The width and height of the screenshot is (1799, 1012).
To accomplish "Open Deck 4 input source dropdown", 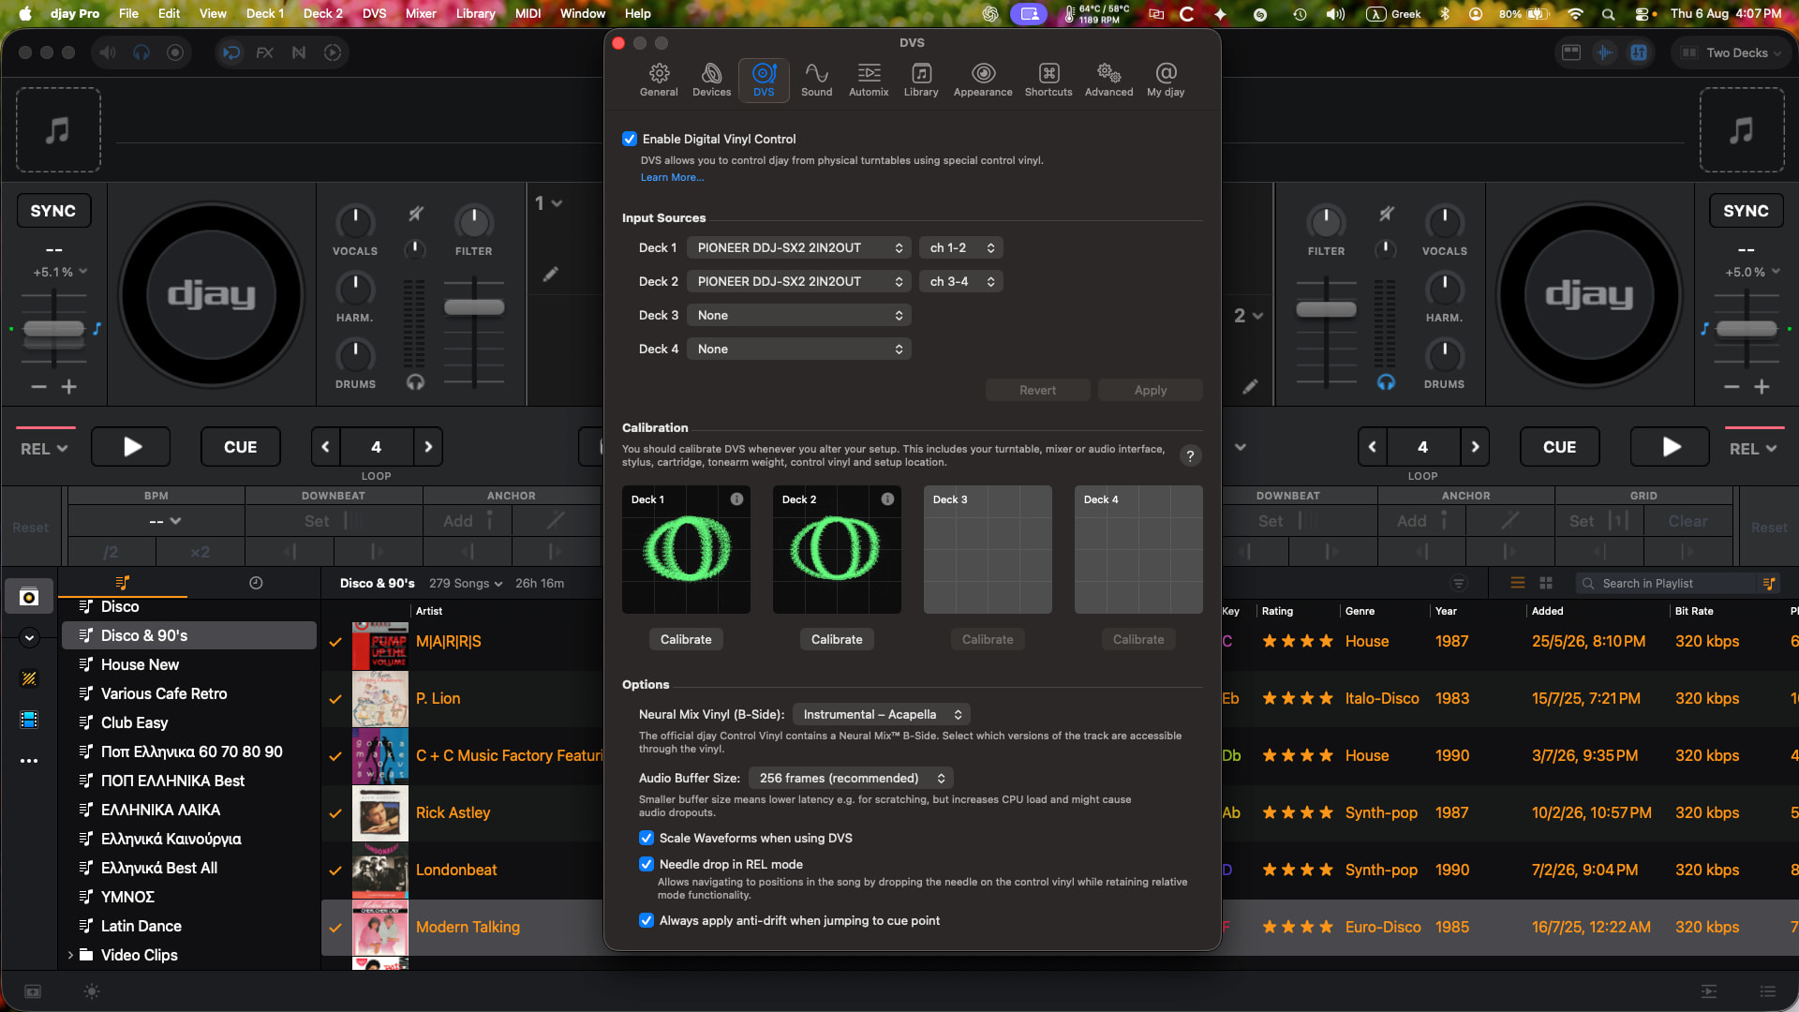I will pyautogui.click(x=799, y=349).
